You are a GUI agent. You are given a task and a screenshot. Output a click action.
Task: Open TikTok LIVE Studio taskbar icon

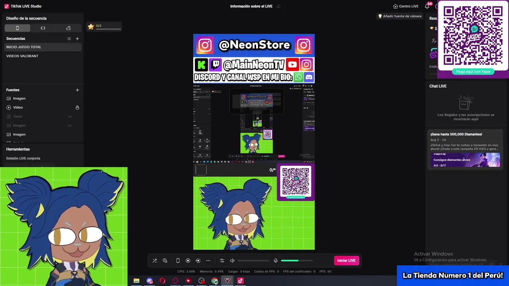(240, 281)
